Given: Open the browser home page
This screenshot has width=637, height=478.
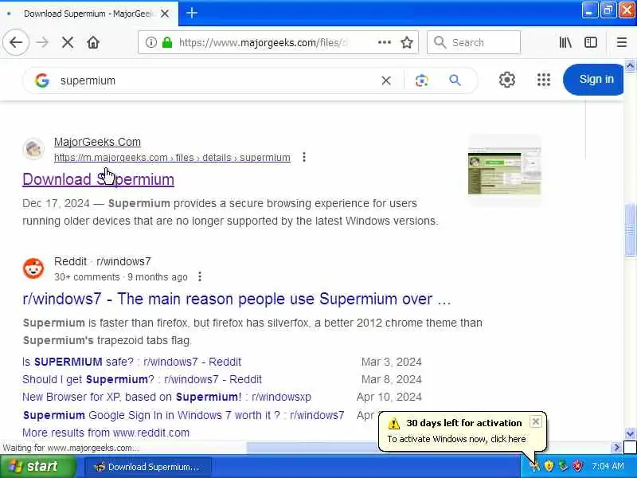Looking at the screenshot, I should coord(93,42).
